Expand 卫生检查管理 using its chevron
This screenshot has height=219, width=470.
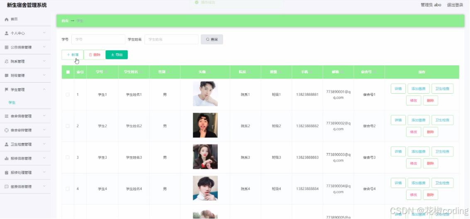44,144
